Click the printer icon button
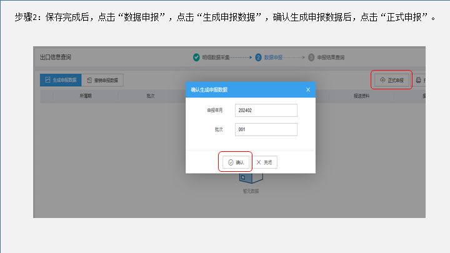This screenshot has height=253, width=450. point(419,80)
